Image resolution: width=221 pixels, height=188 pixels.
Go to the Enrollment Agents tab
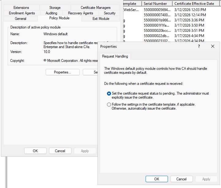pyautogui.click(x=22, y=13)
